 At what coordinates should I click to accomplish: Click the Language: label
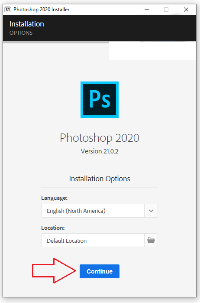click(54, 198)
